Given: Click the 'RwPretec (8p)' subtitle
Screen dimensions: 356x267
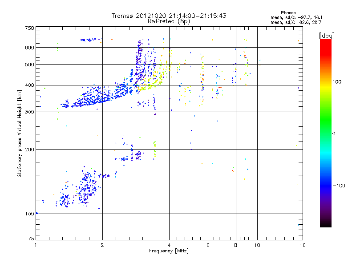Looking at the screenshot, I should 169,21.
